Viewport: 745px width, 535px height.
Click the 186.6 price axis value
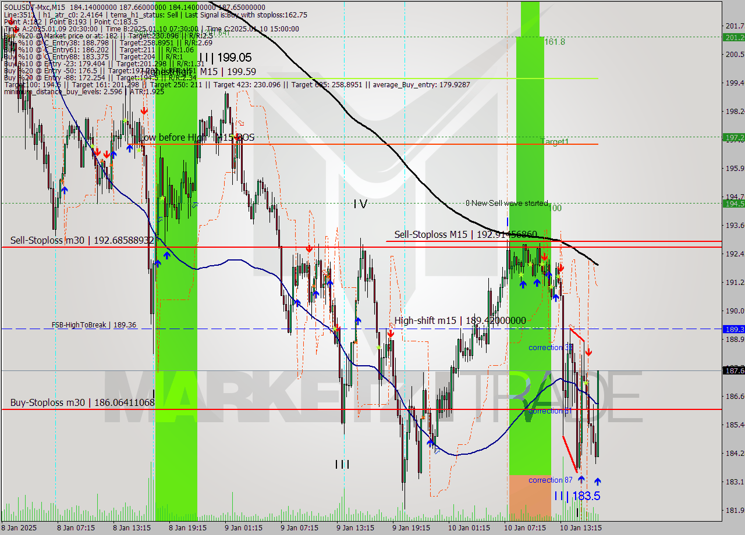tap(735, 397)
